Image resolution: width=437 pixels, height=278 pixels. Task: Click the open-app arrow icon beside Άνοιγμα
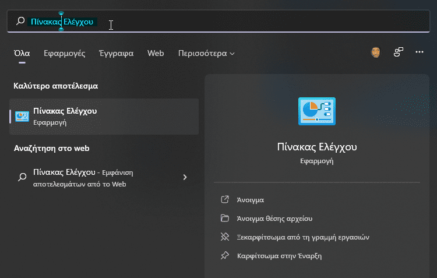[x=225, y=199]
